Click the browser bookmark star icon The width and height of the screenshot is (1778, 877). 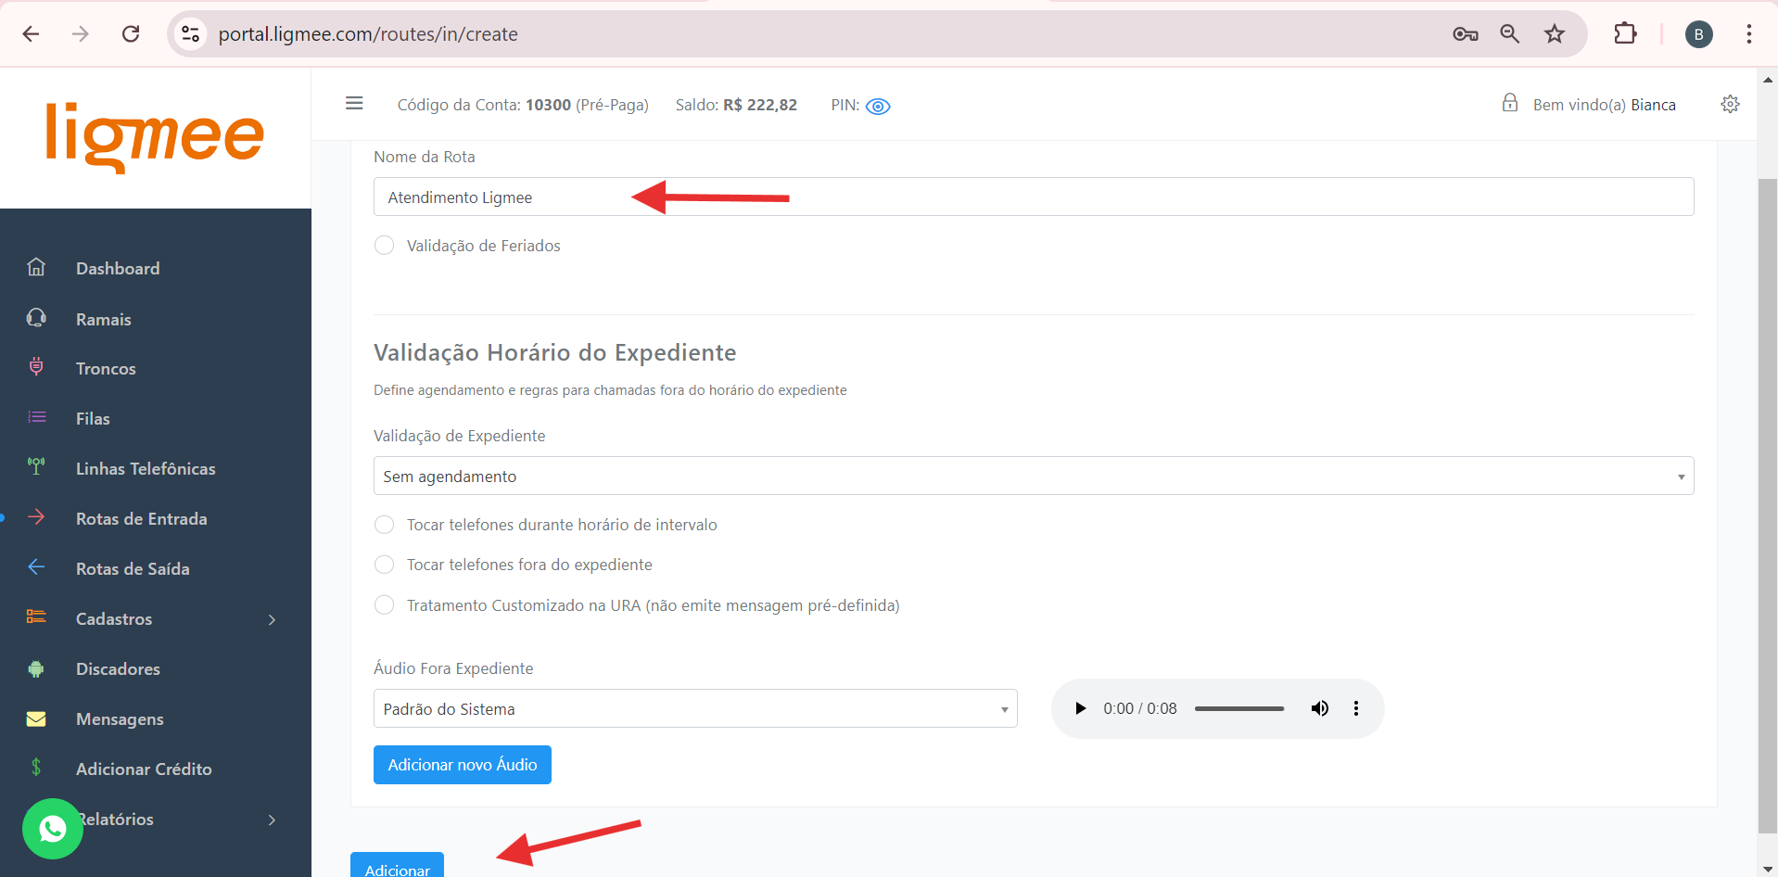pyautogui.click(x=1555, y=34)
